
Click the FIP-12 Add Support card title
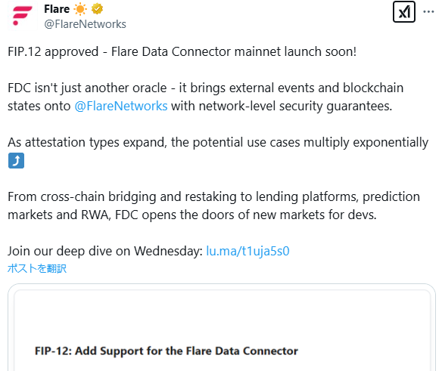click(x=167, y=351)
